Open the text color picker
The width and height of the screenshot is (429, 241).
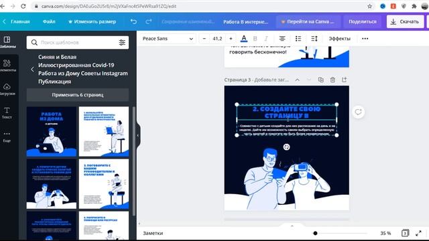[x=244, y=39]
